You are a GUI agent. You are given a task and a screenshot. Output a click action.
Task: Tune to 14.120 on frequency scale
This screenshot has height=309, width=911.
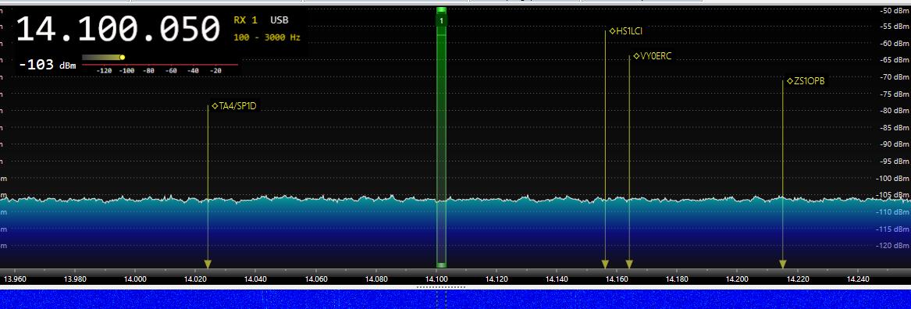[496, 279]
